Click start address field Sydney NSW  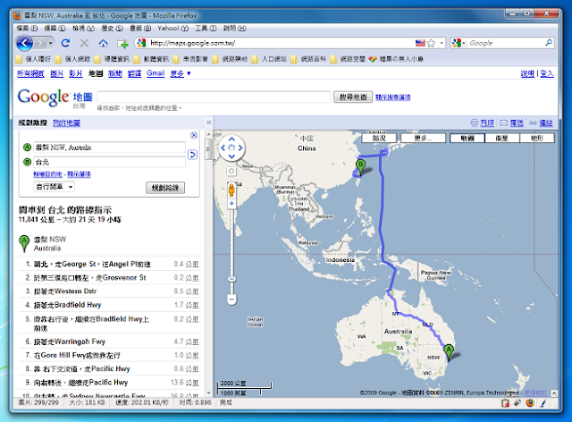pyautogui.click(x=109, y=148)
